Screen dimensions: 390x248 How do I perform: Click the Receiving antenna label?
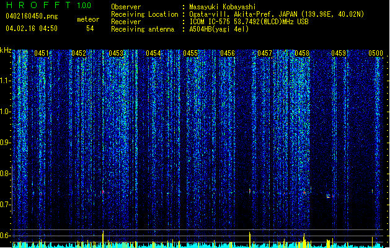click(143, 29)
